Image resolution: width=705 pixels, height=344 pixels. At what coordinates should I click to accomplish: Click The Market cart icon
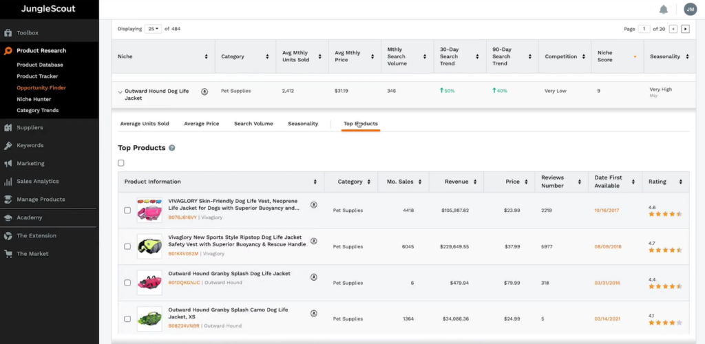8,254
